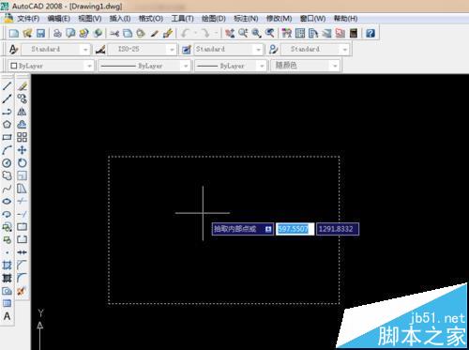This screenshot has height=350, width=469.
Task: Select the Revision Cloud tool
Action: coord(7,175)
